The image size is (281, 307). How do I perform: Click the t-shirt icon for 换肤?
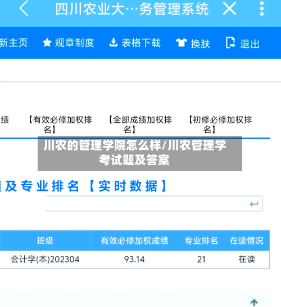coord(182,43)
